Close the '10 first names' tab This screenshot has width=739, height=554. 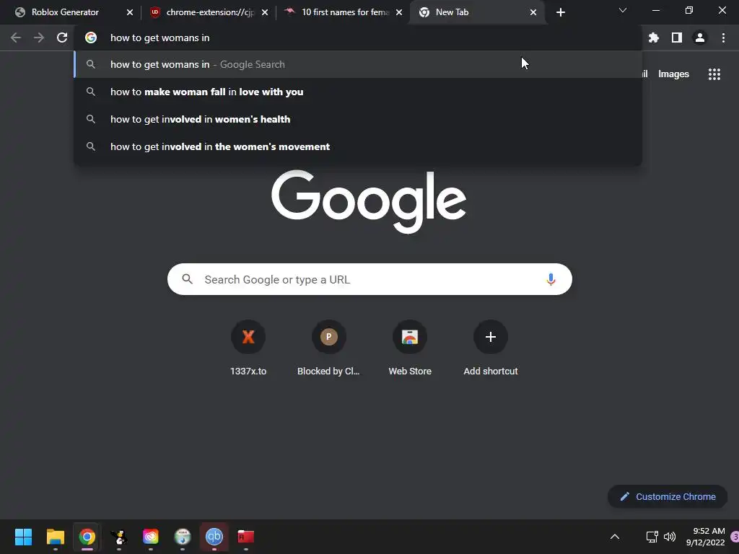pyautogui.click(x=399, y=12)
